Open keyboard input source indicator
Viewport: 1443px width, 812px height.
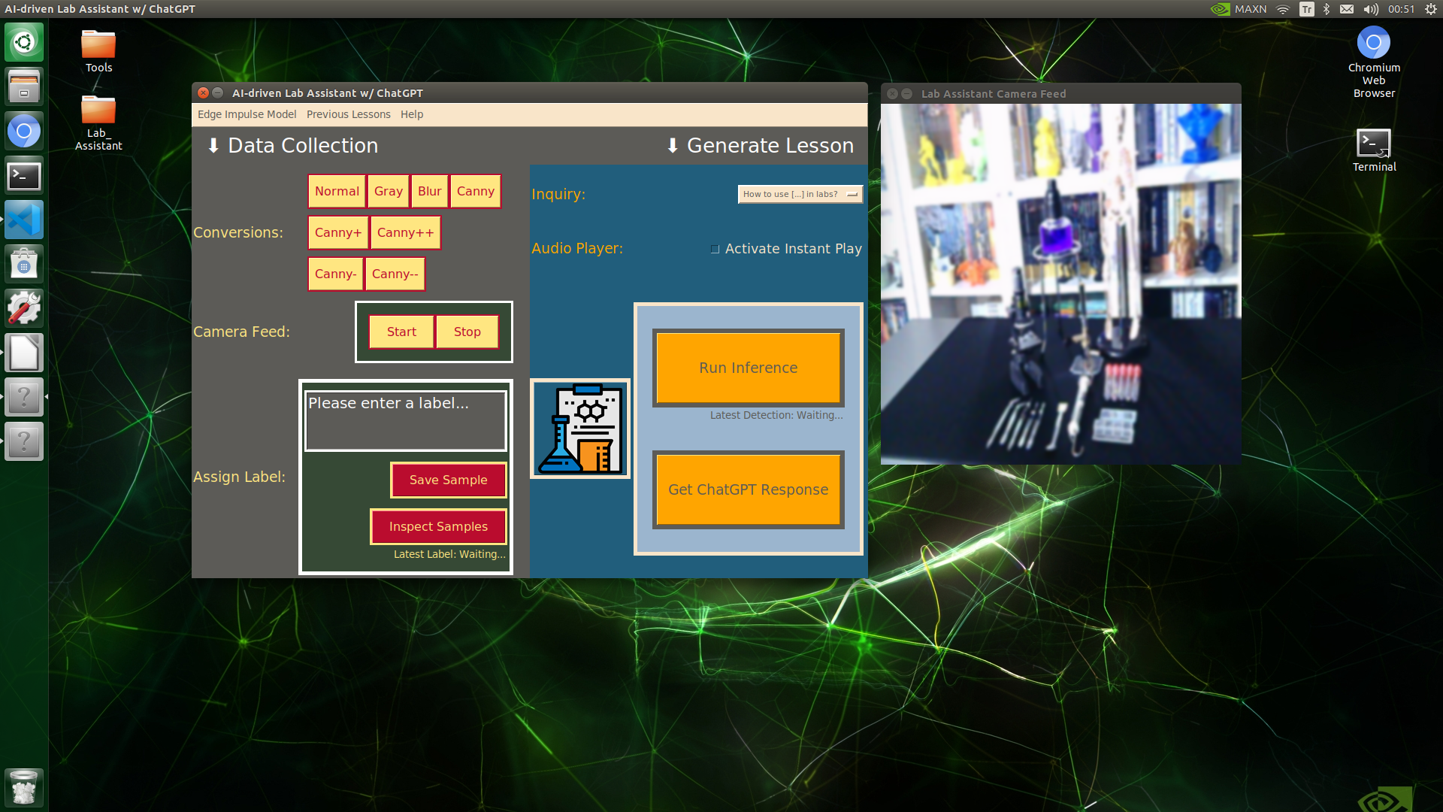coord(1307,9)
